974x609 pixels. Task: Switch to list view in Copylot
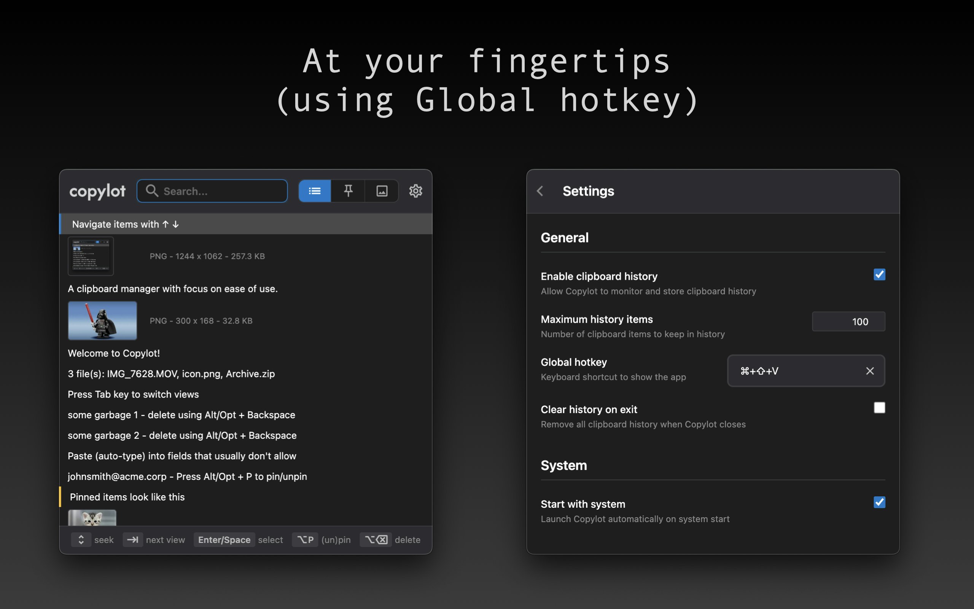314,191
